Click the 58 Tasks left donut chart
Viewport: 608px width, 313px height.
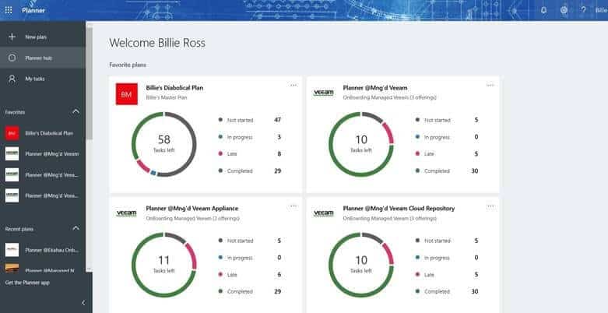click(x=164, y=144)
